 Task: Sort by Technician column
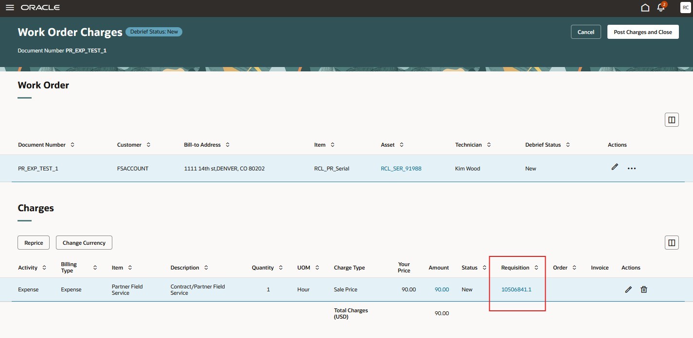pos(489,145)
